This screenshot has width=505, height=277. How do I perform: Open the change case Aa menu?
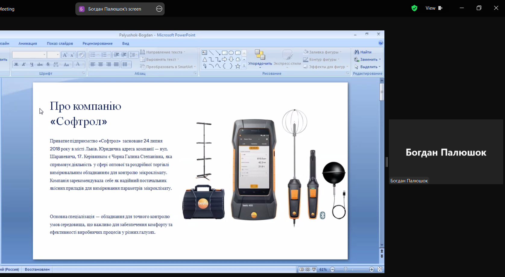[67, 64]
